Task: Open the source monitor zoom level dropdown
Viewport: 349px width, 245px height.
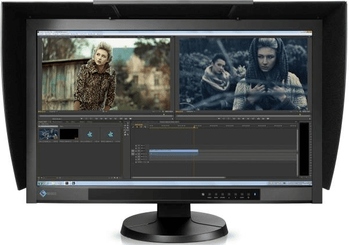Action: pyautogui.click(x=54, y=112)
